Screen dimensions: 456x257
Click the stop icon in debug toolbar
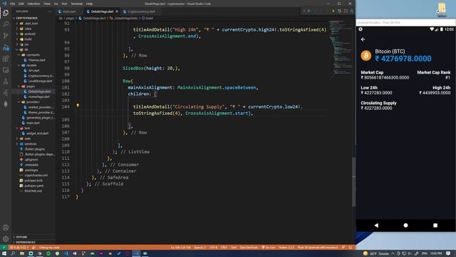click(x=346, y=11)
